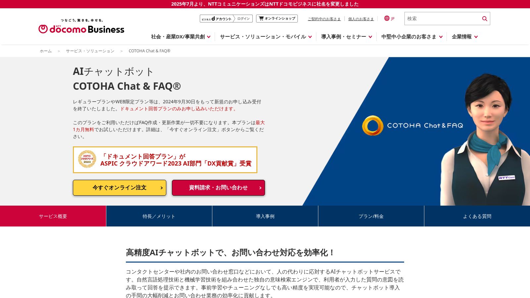This screenshot has height=298, width=530.
Task: Open the ASPIC クラウドアワード2023 受賞 banner
Action: click(x=165, y=160)
